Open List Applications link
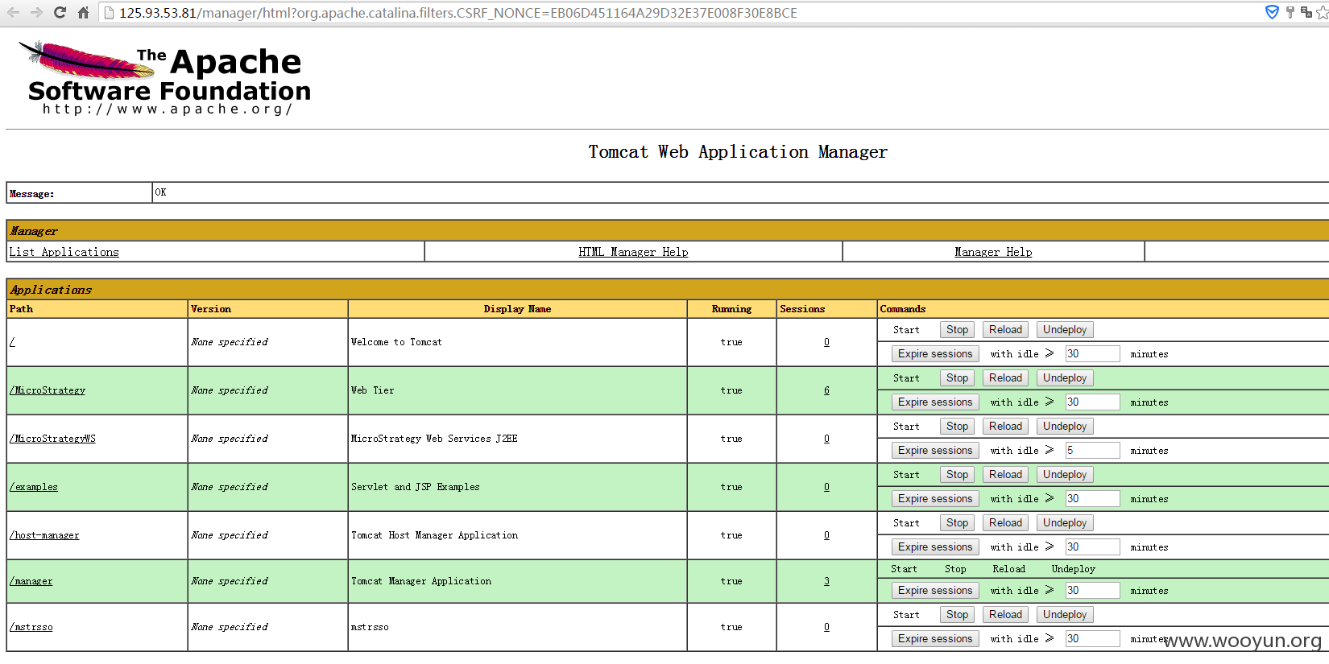Viewport: 1329px width, 664px height. 64,252
